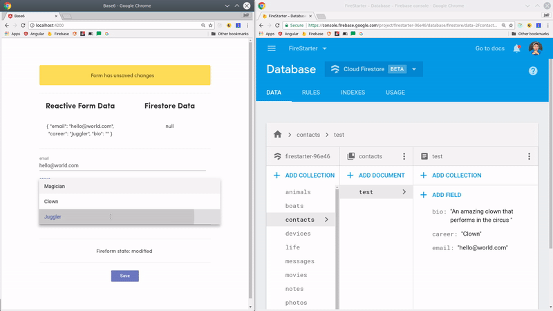The image size is (553, 311).
Task: Open the Cloud Firestore database selector
Action: pyautogui.click(x=374, y=69)
